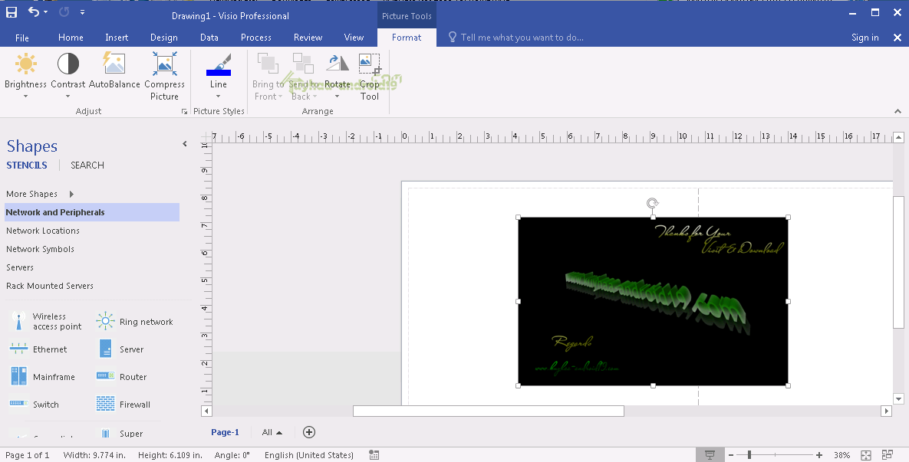Viewport: 909px width, 462px height.
Task: Collapse the Shapes pane arrow
Action: coord(184,143)
